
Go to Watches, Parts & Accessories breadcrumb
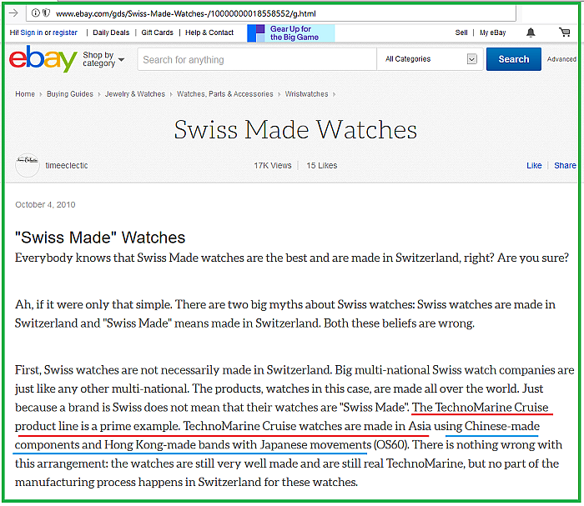click(x=225, y=94)
